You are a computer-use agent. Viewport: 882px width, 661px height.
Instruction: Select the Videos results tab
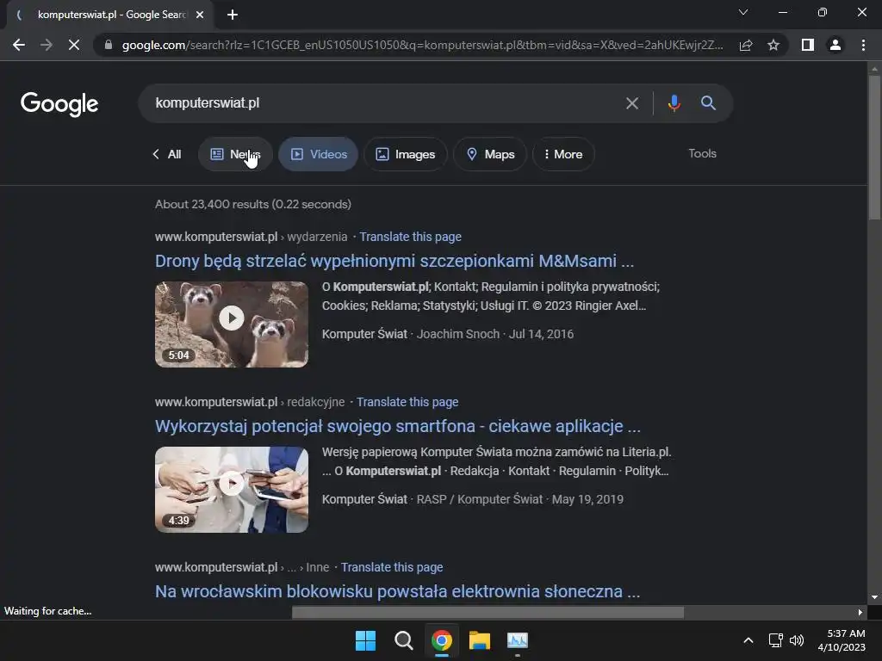319,154
